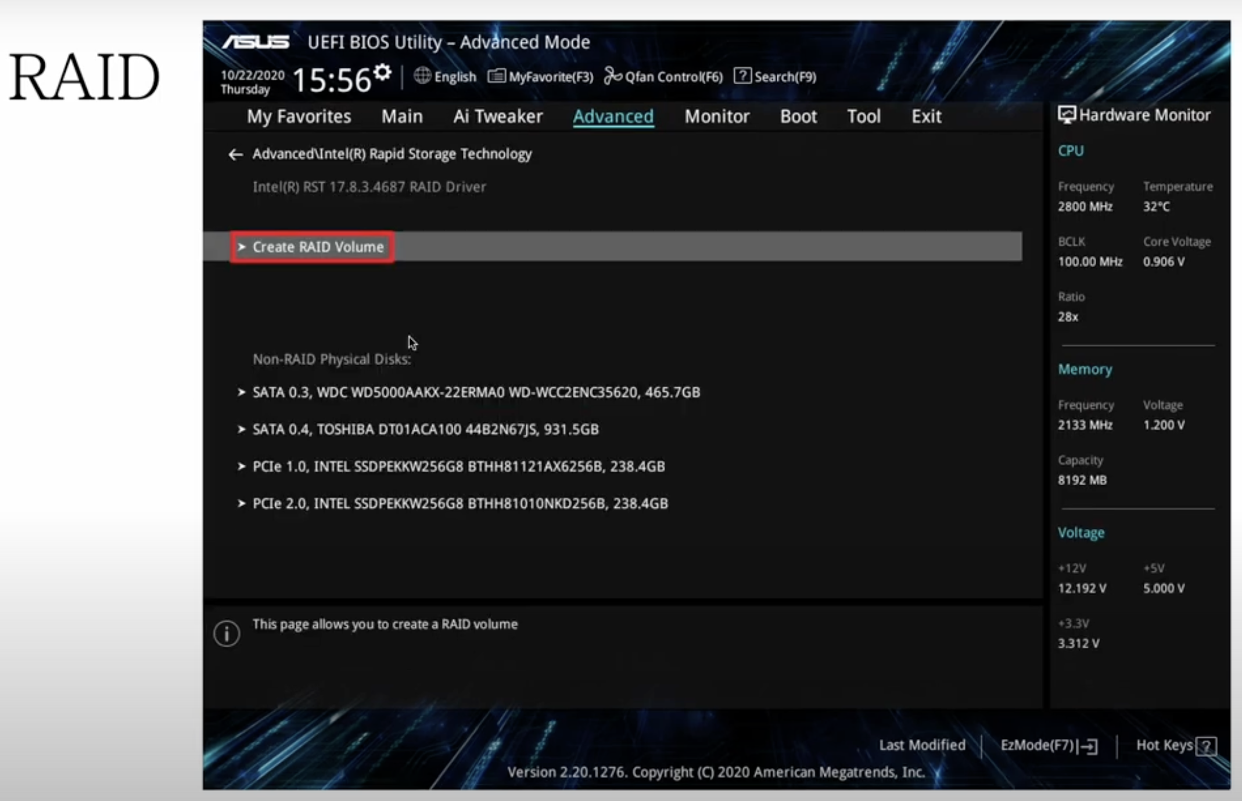Image resolution: width=1242 pixels, height=801 pixels.
Task: Click +12V value 12.192 V
Action: (x=1082, y=588)
